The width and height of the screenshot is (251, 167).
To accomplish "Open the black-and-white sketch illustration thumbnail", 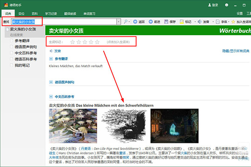I will [124, 126].
